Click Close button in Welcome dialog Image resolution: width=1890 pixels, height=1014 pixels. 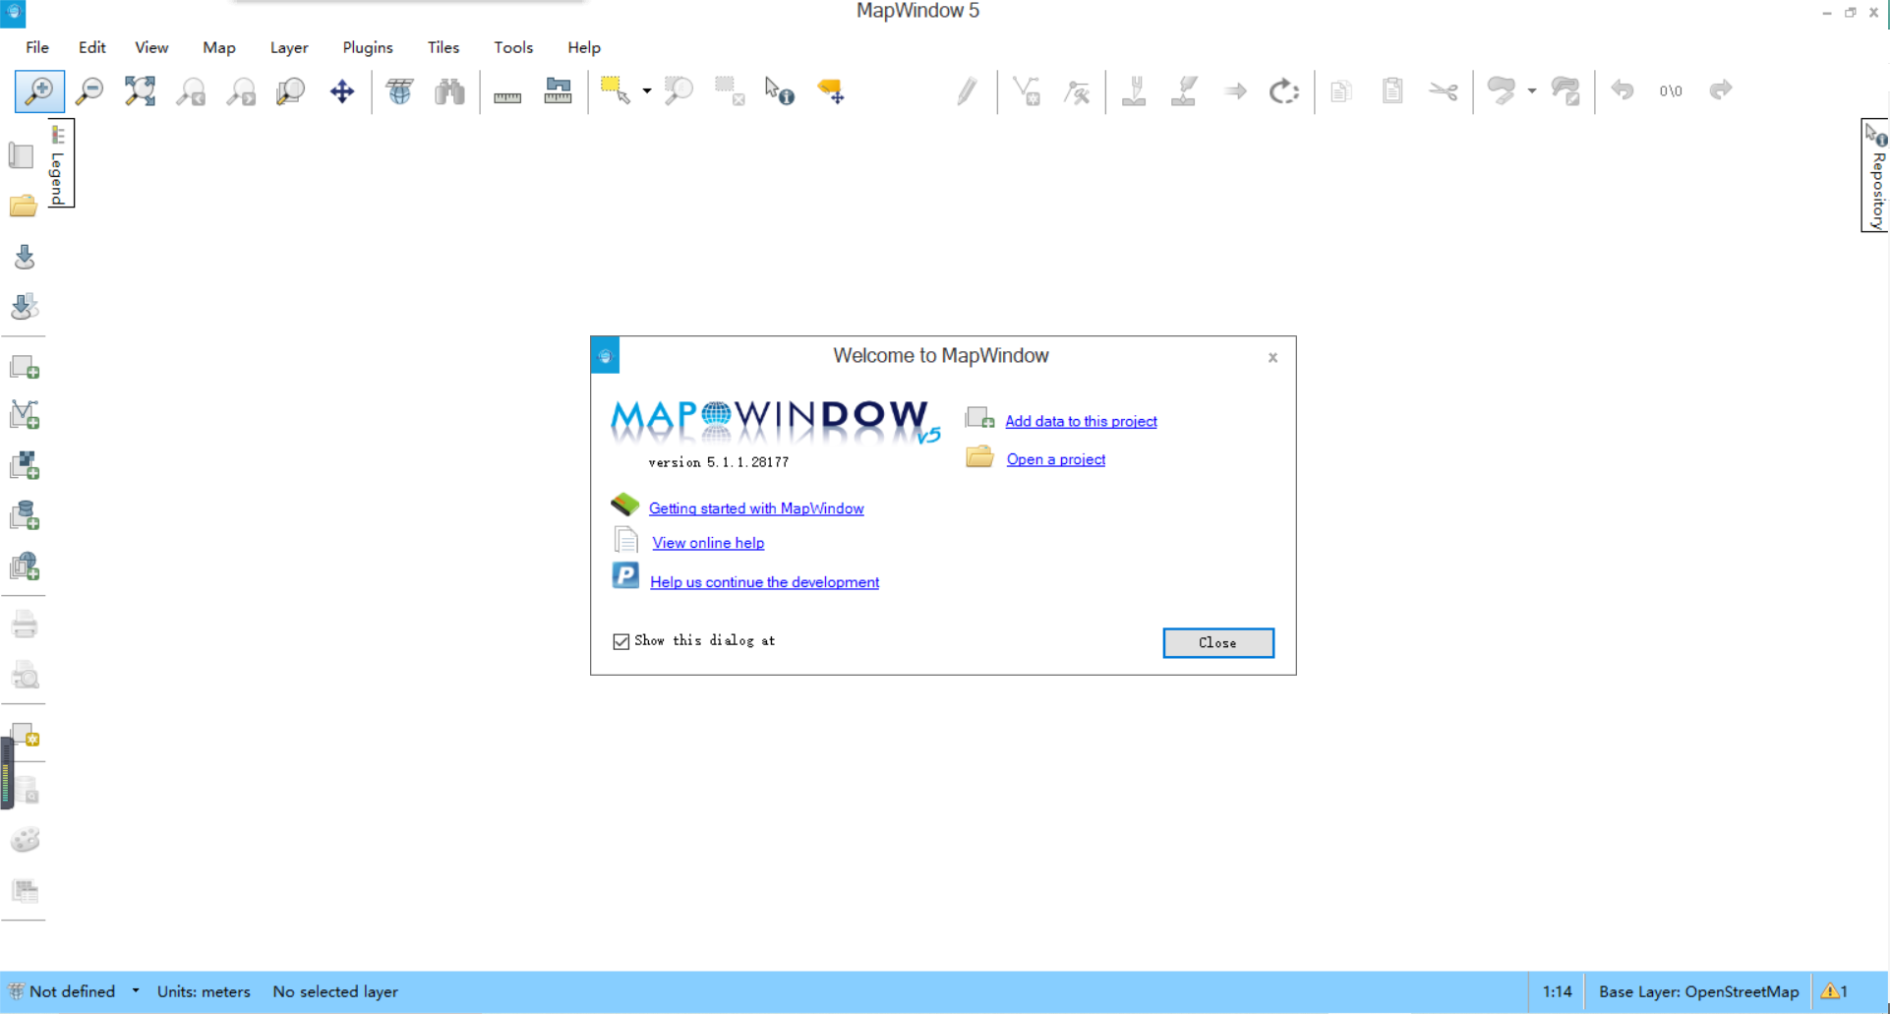coord(1218,642)
